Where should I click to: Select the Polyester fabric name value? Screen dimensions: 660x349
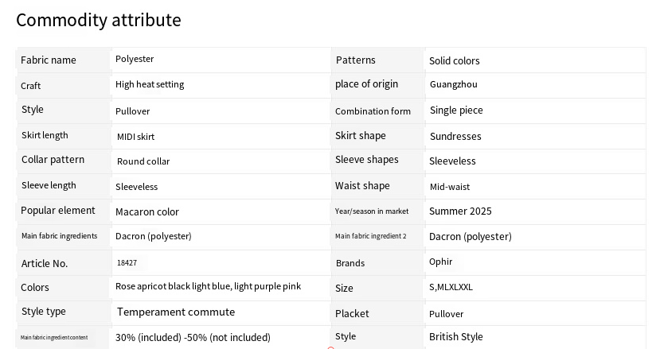135,59
